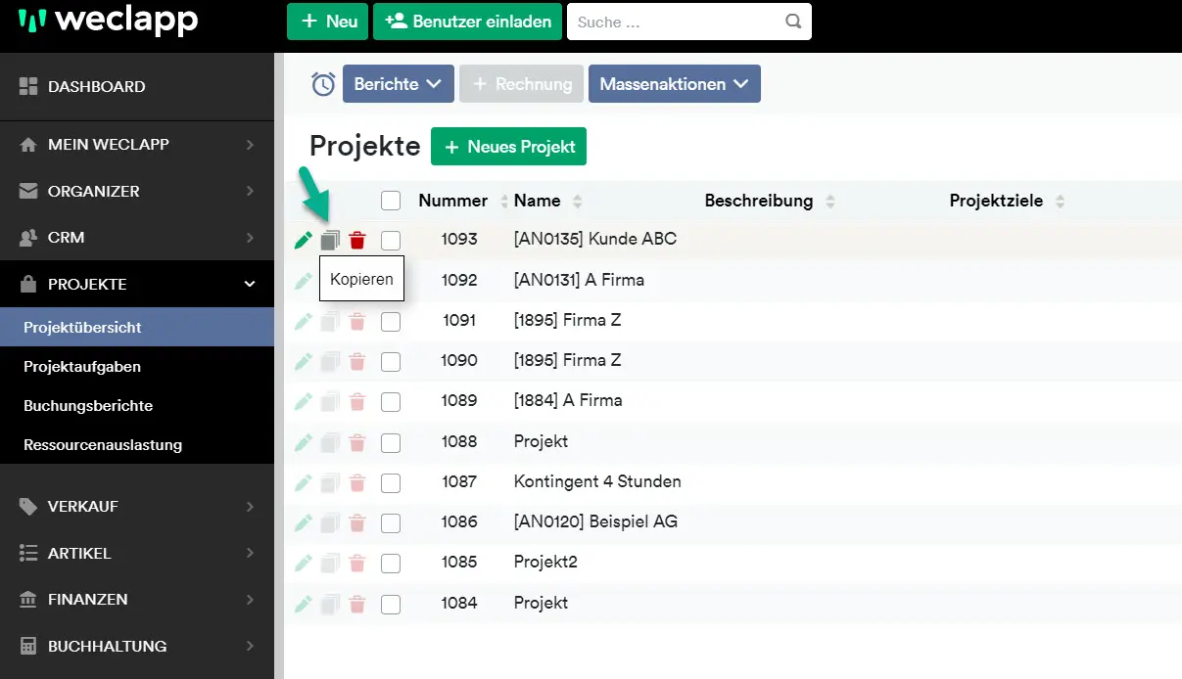Select checkbox for Kontingent 4 Stunden row
1182x679 pixels.
tap(391, 482)
